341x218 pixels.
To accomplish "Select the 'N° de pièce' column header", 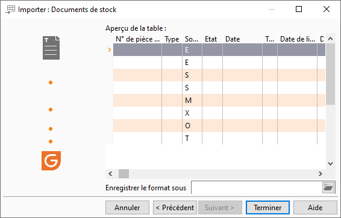I will pyautogui.click(x=137, y=39).
